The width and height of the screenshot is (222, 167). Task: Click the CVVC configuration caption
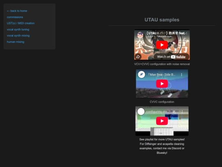[162, 102]
